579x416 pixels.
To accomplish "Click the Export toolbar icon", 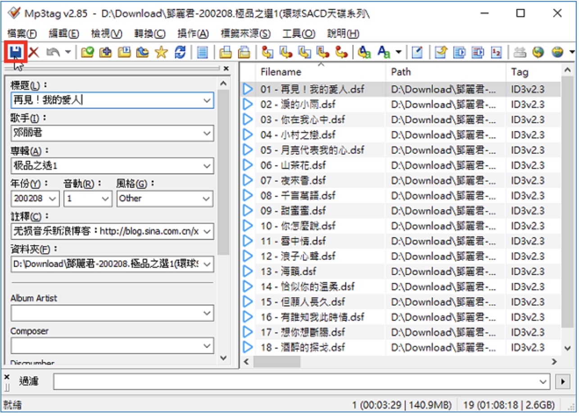I will [x=440, y=52].
